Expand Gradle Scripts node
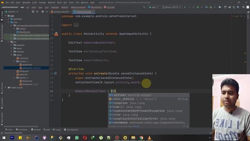This screenshot has height=141, width=250. (x=5, y=87)
